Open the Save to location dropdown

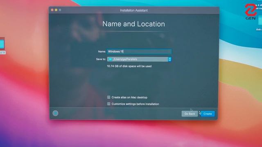[x=139, y=59]
